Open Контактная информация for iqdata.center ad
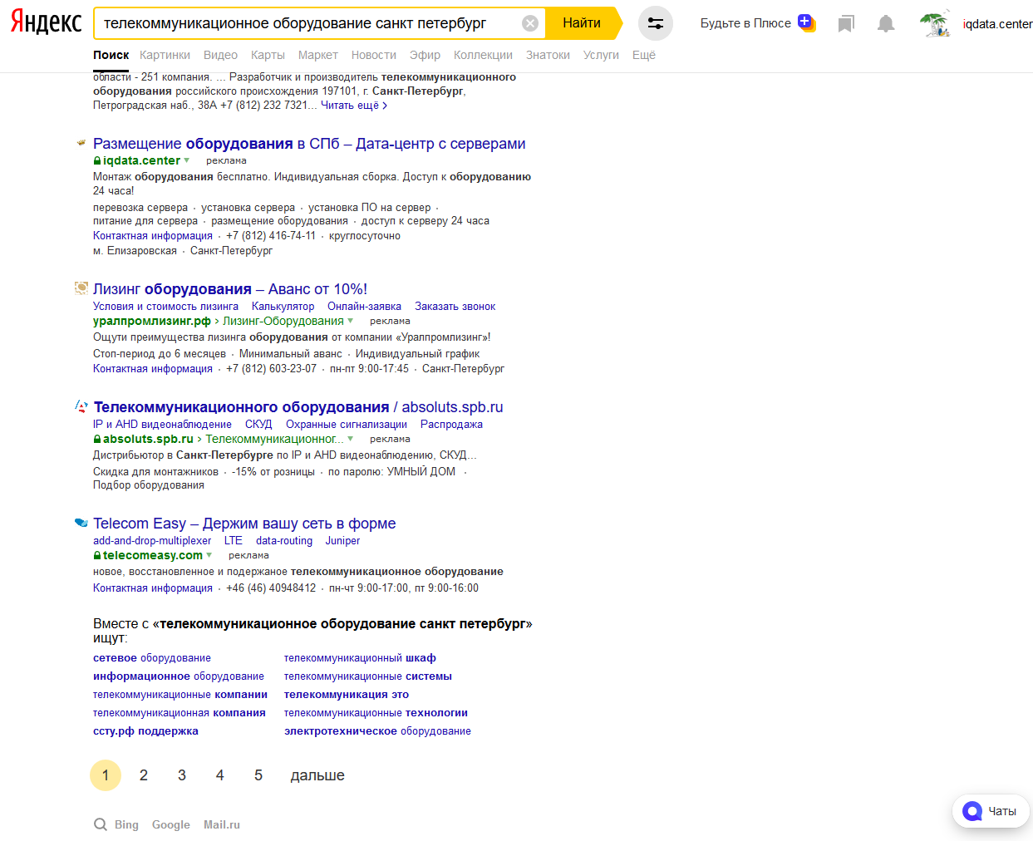The height and width of the screenshot is (841, 1033). pos(153,236)
